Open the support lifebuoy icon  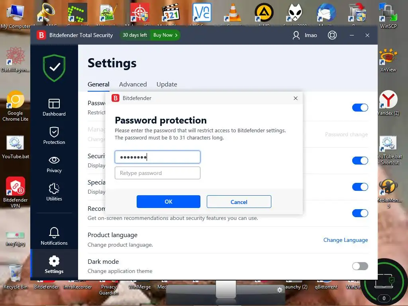[x=332, y=35]
